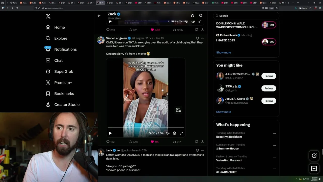
Task: Open options for #SummerHouse trend
Action: [274, 145]
